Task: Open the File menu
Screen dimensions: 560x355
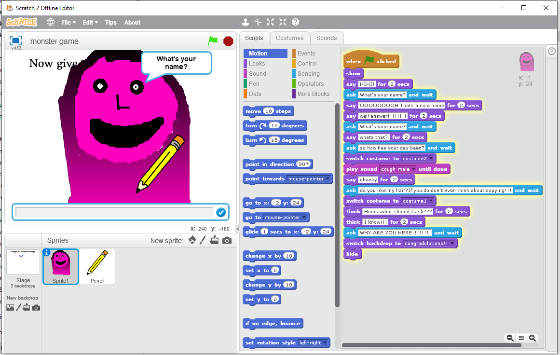Action: pos(68,22)
